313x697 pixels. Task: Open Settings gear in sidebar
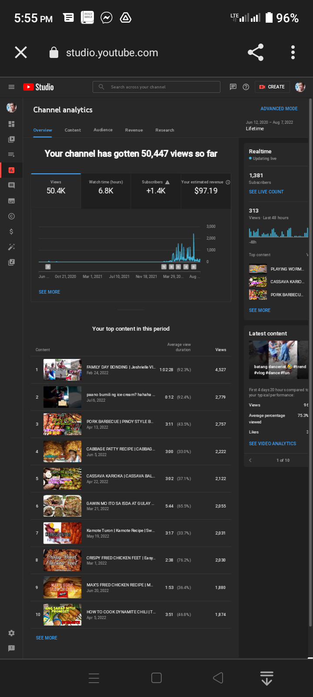tap(11, 633)
